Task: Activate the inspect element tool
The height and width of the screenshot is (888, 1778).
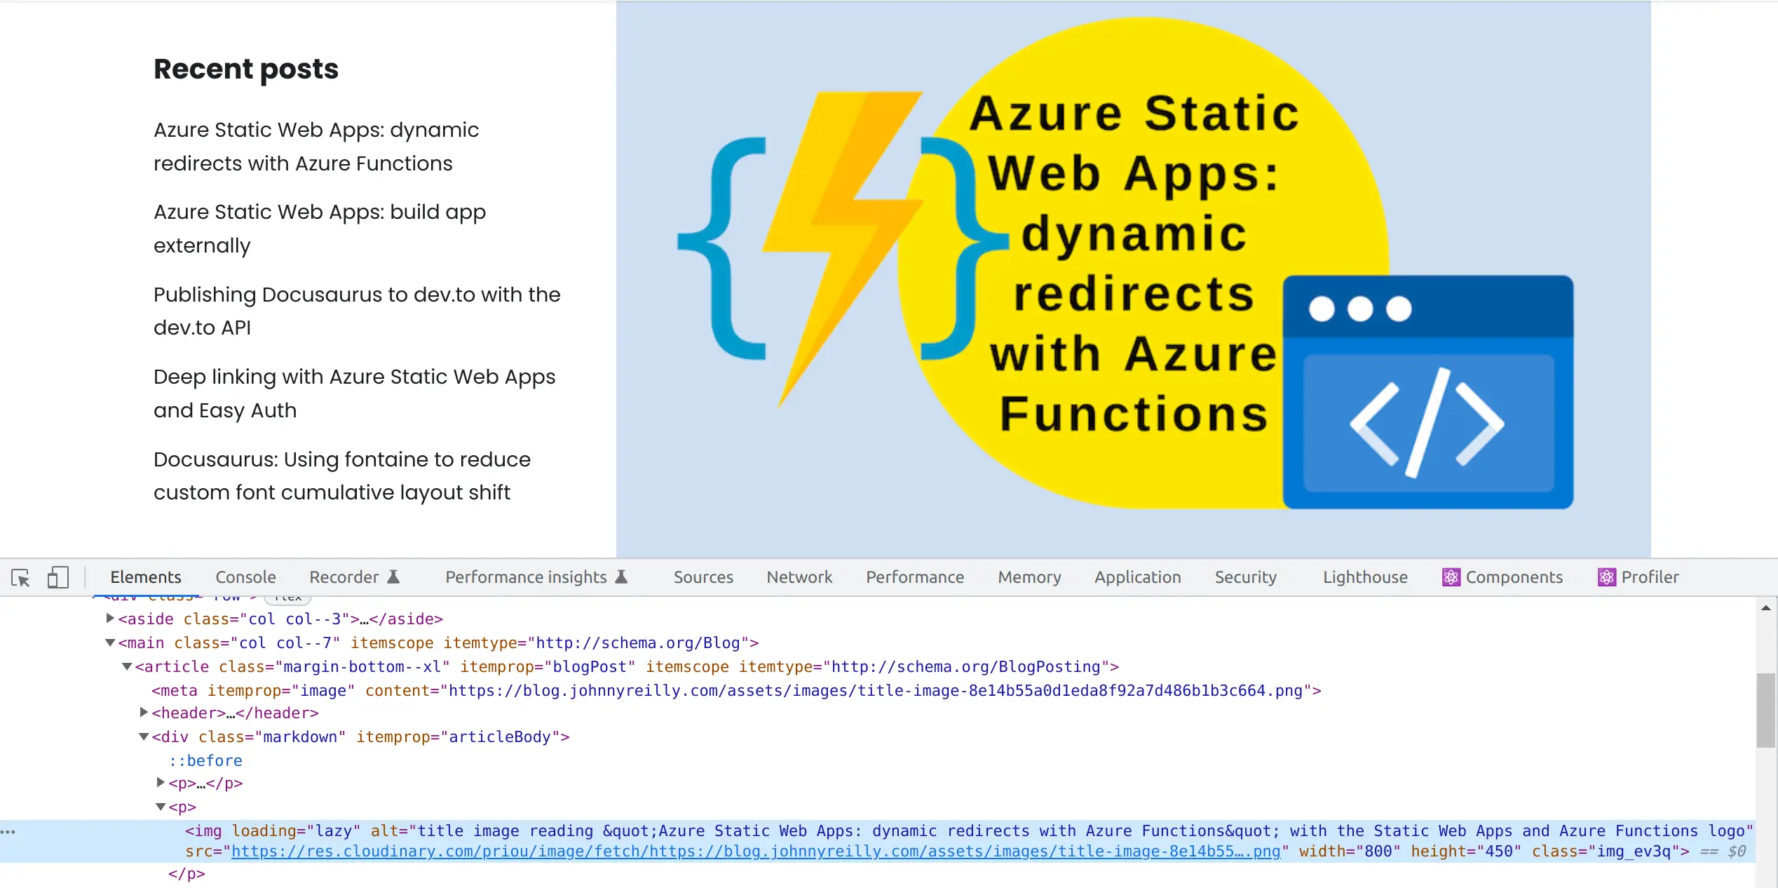Action: 20,577
